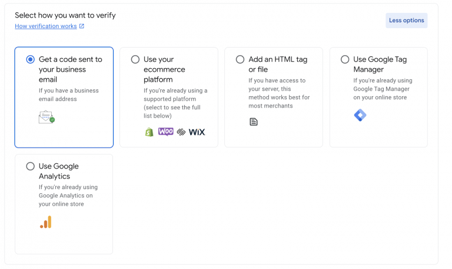Click the Shopify logo icon
The width and height of the screenshot is (452, 269).
[x=149, y=132]
